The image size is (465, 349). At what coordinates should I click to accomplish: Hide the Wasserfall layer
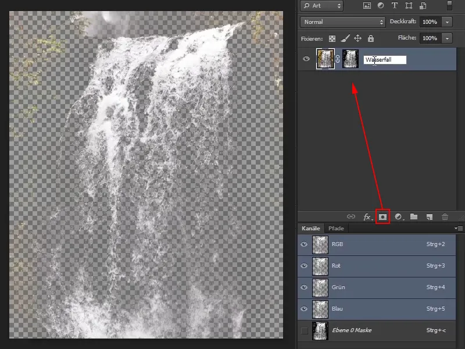point(306,59)
